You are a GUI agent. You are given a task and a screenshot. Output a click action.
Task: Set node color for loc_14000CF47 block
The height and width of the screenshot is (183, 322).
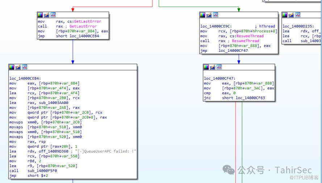pyautogui.click(x=206, y=67)
